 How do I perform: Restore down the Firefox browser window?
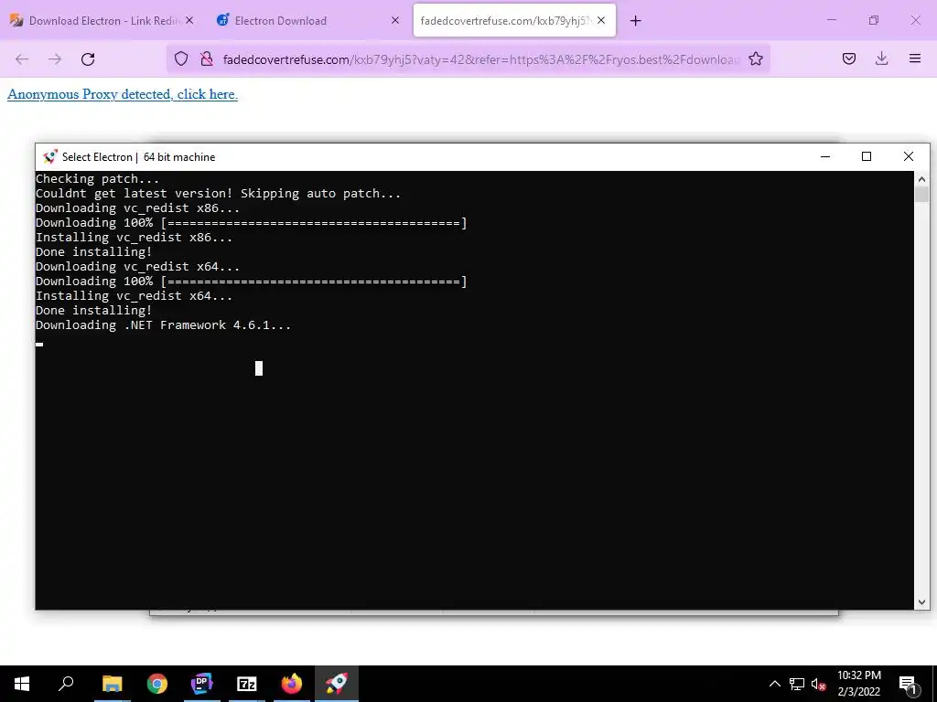(874, 20)
